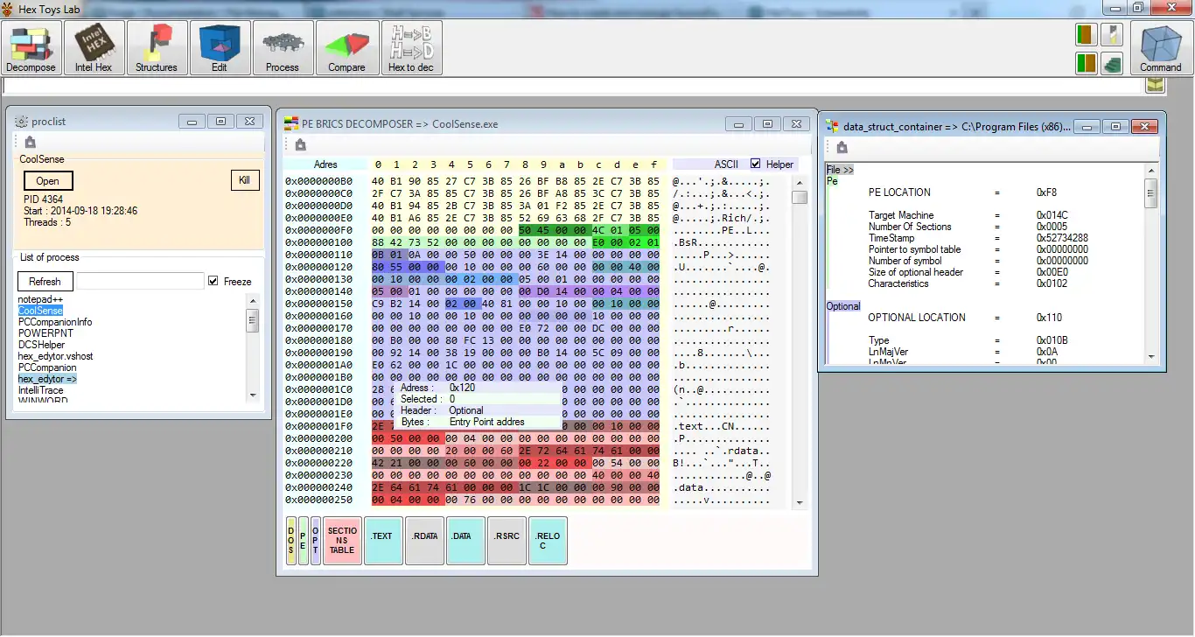This screenshot has width=1195, height=637.
Task: Click the 'OPTIONAL LOCATION' entry
Action: pos(917,318)
